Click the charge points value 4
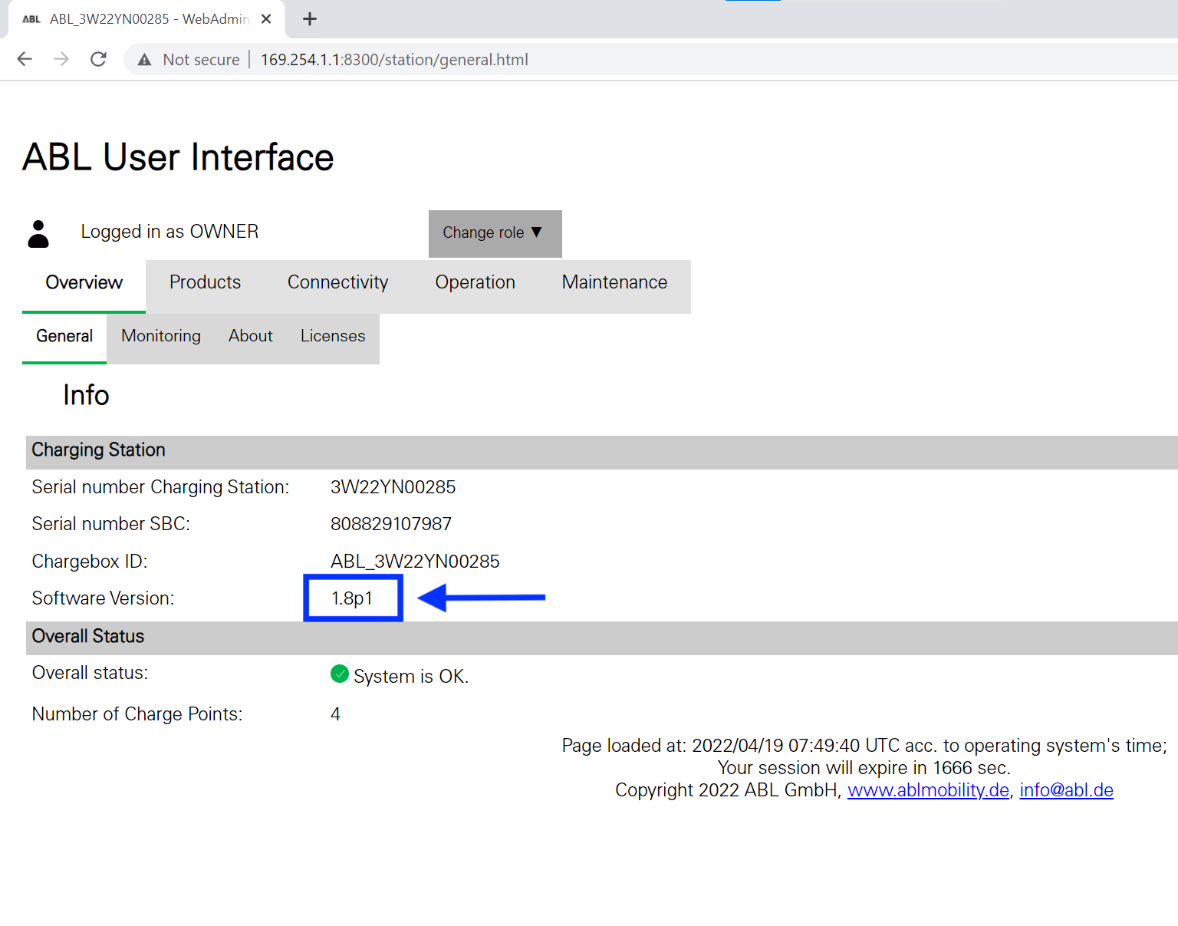1178x926 pixels. point(335,714)
